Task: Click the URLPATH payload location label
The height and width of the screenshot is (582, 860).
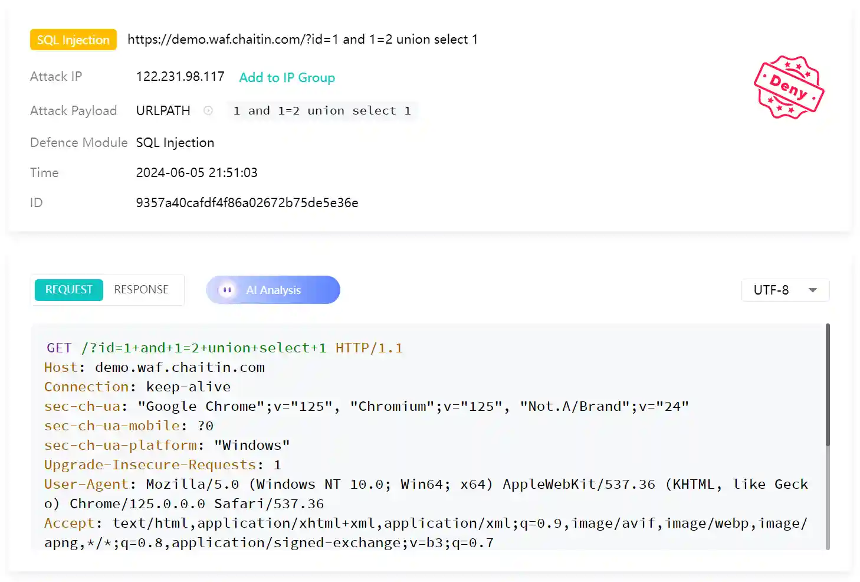Action: [x=163, y=110]
